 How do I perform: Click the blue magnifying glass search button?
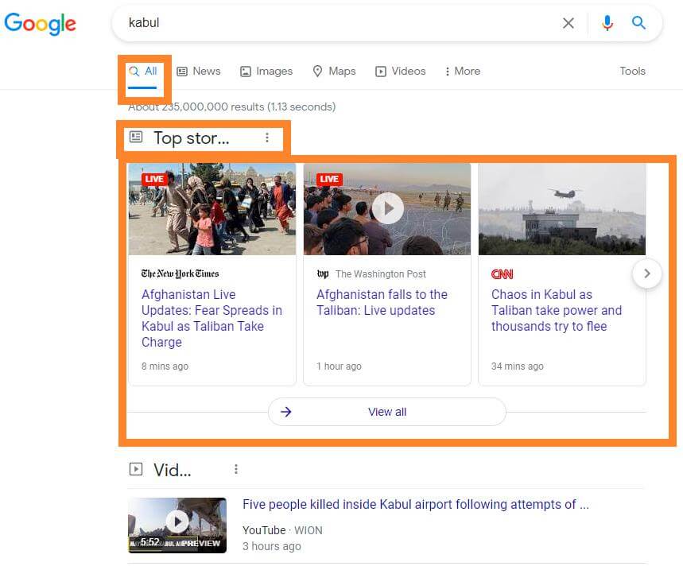pyautogui.click(x=638, y=23)
